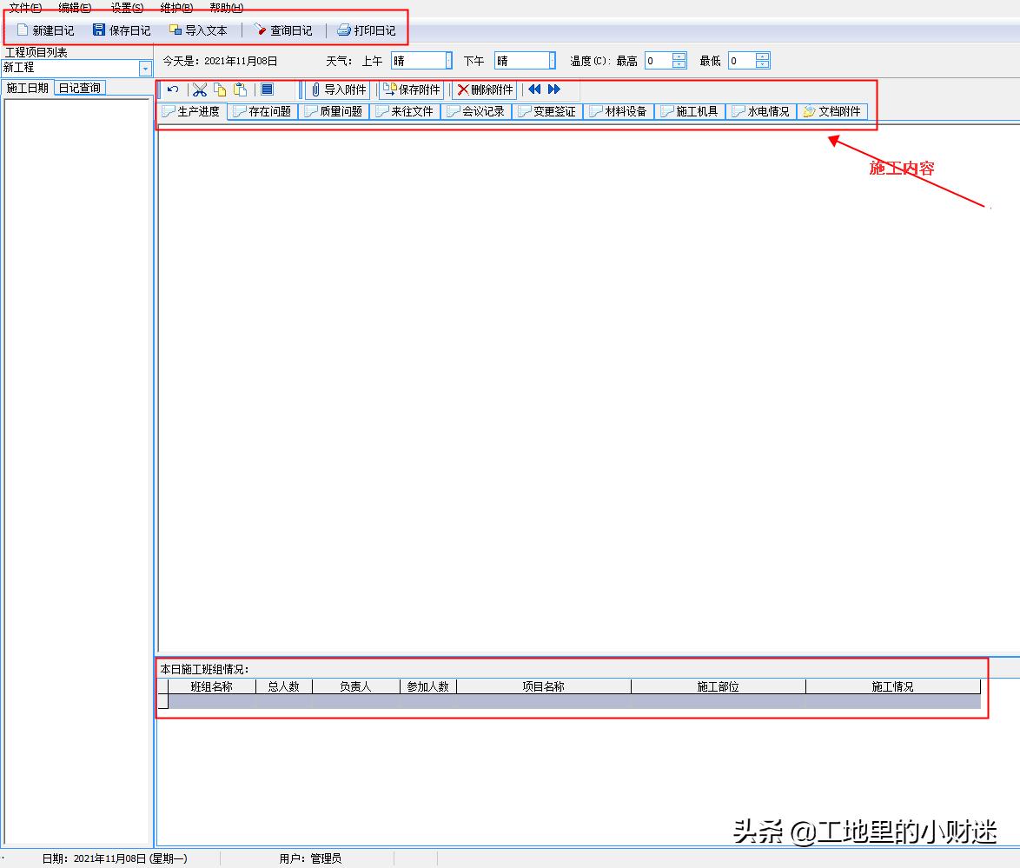Go to next with blue right arrows

[x=553, y=89]
